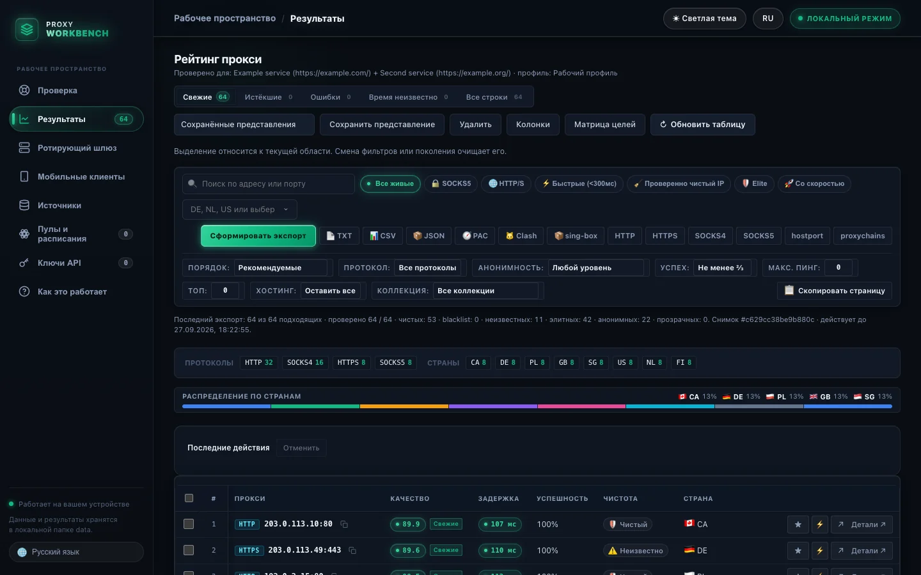Click Скопировать страницу button
The width and height of the screenshot is (921, 575).
point(835,291)
